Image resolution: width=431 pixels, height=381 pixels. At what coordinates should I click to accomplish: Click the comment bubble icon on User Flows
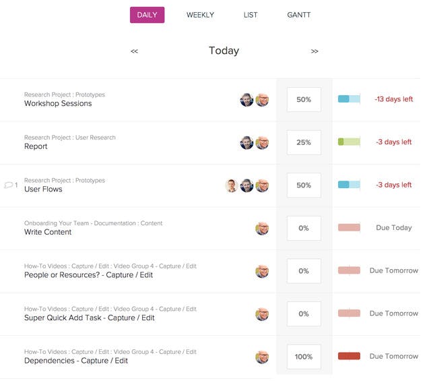[x=9, y=185]
